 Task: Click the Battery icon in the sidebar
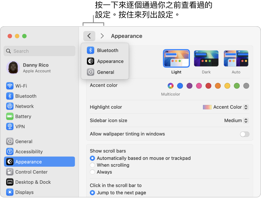coord(10,116)
